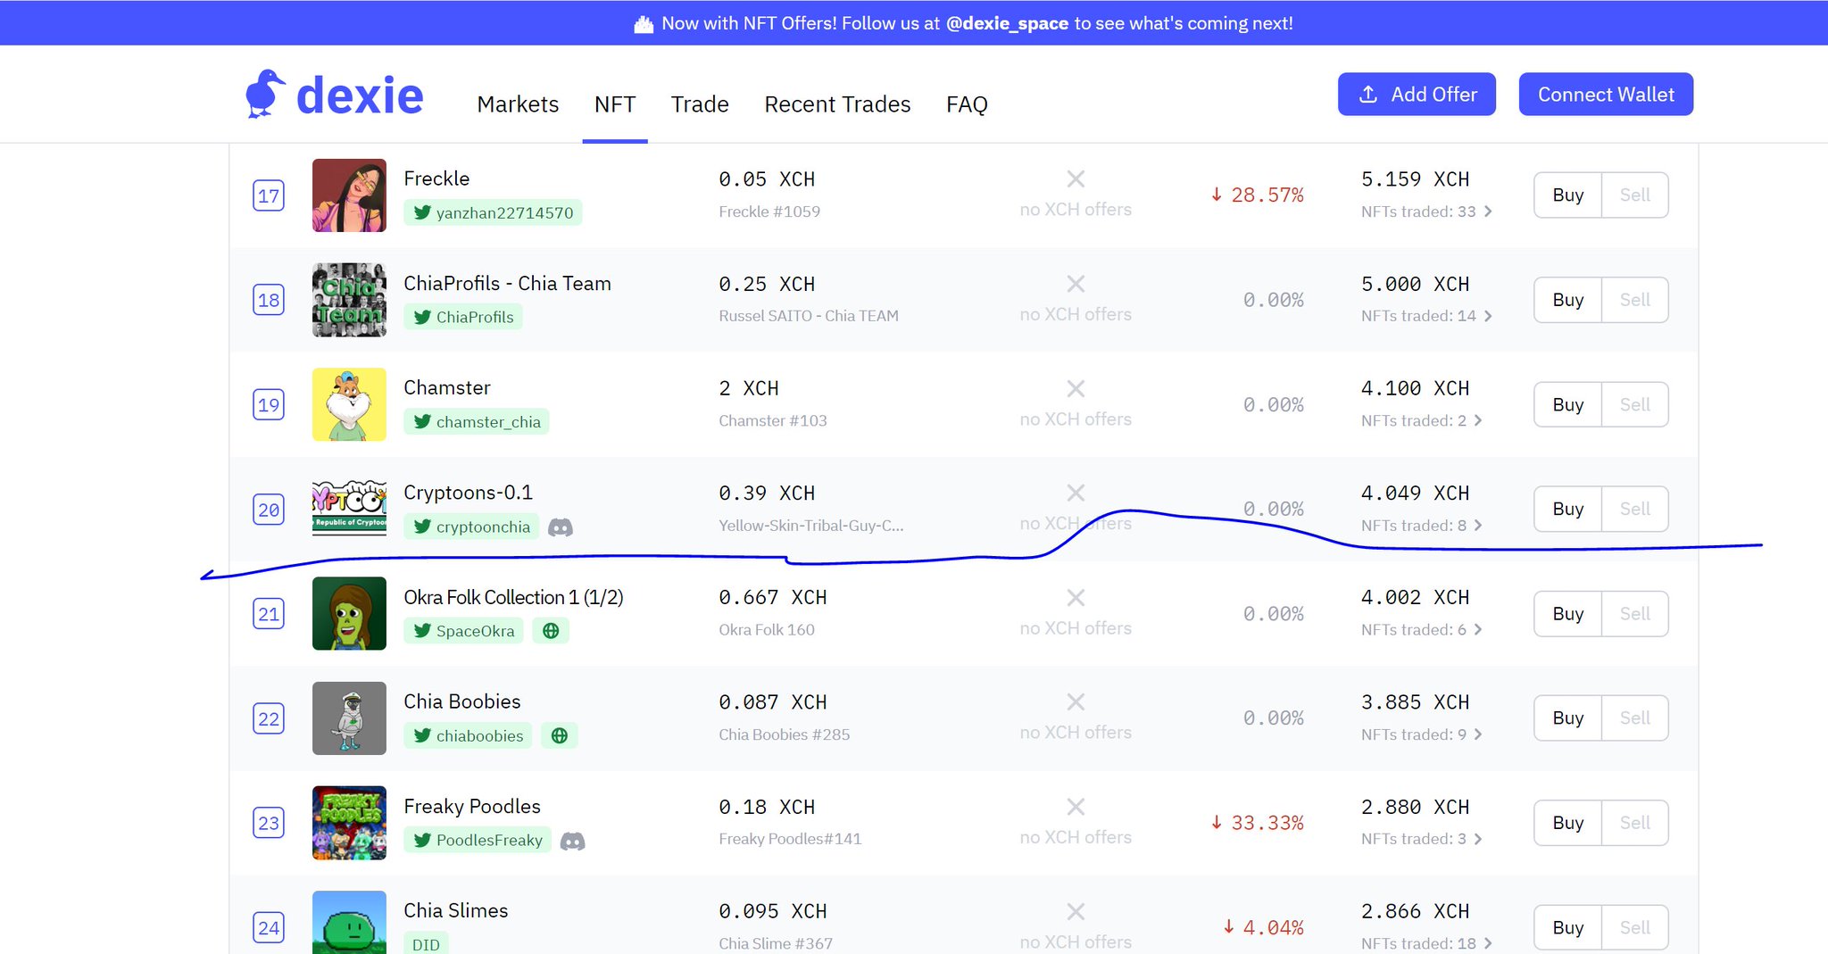Open the Trade page
The height and width of the screenshot is (954, 1828).
pos(700,104)
